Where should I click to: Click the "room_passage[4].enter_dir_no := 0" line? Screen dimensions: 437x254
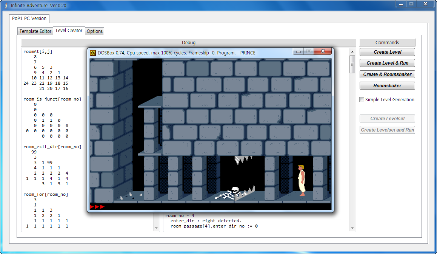coord(214,226)
